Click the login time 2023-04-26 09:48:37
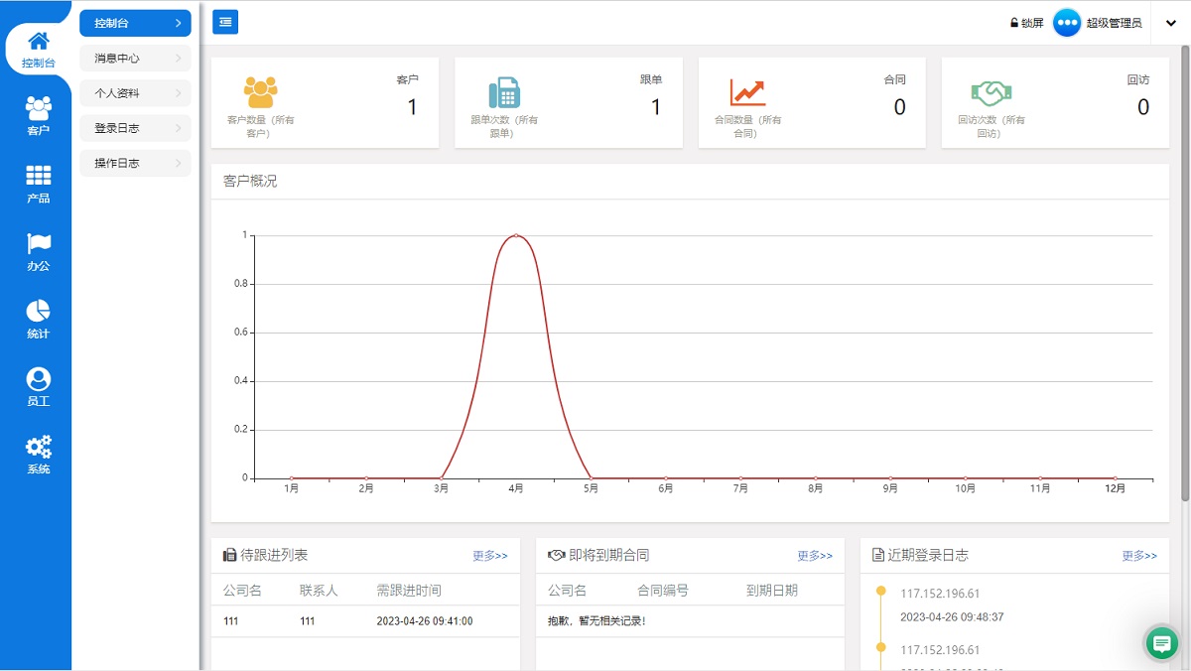The width and height of the screenshot is (1191, 671). click(952, 616)
